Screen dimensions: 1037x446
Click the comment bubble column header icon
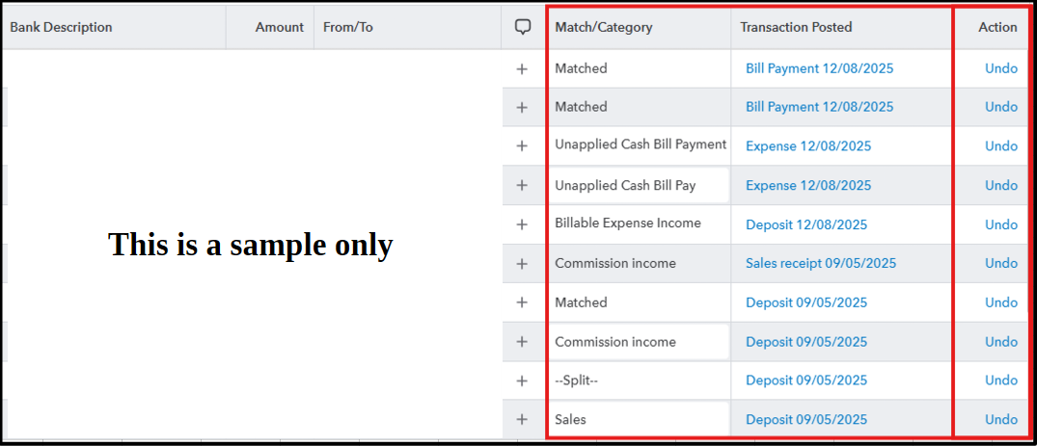coord(523,27)
